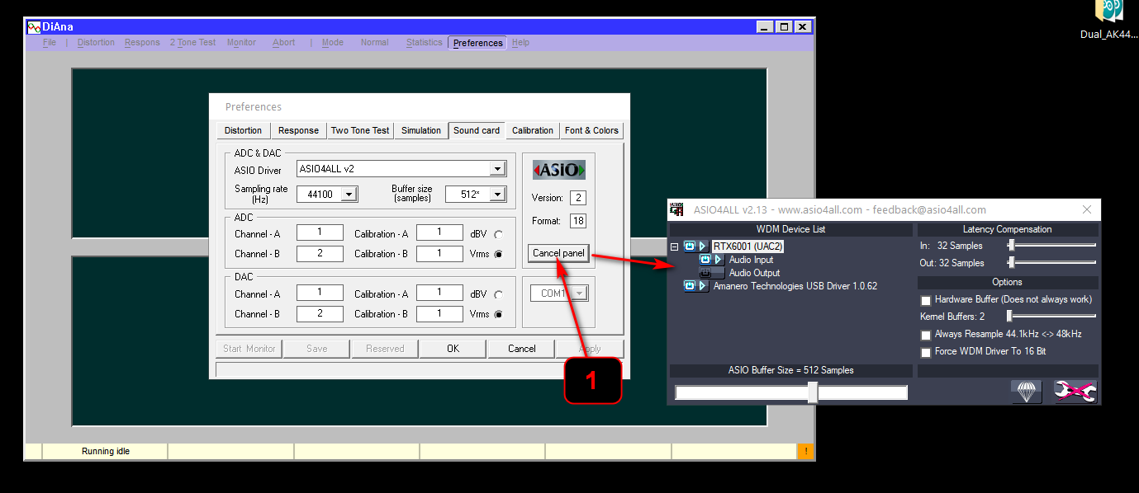Select dBV radio button in DAC section
The height and width of the screenshot is (493, 1139).
[x=498, y=294]
